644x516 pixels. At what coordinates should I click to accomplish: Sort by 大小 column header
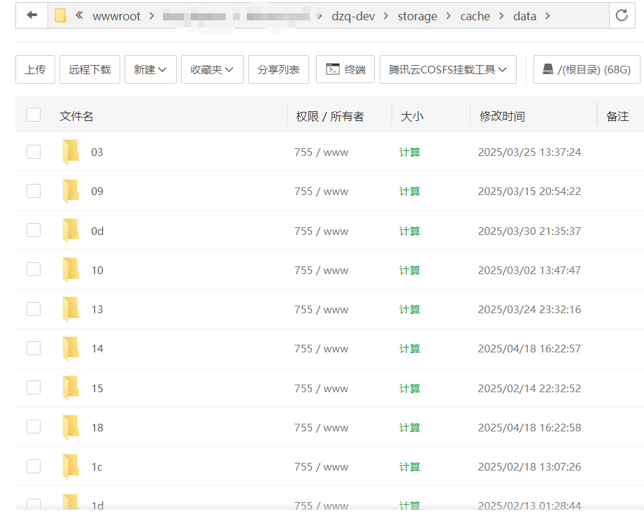(x=412, y=116)
